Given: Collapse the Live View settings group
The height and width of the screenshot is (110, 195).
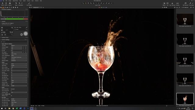Looking at the screenshot, I should point(1,97).
